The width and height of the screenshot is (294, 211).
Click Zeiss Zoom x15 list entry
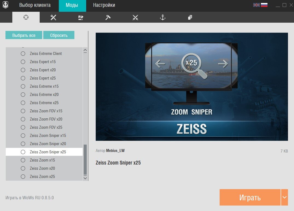(44, 160)
